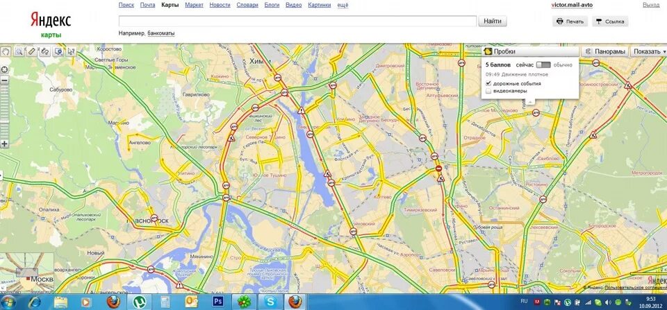Click the zoom level slider track
667x310 pixels.
coord(5,112)
